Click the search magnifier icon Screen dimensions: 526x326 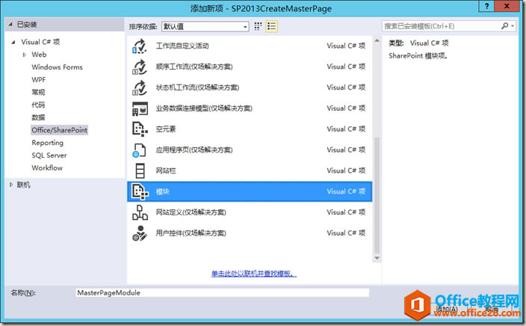[x=505, y=26]
